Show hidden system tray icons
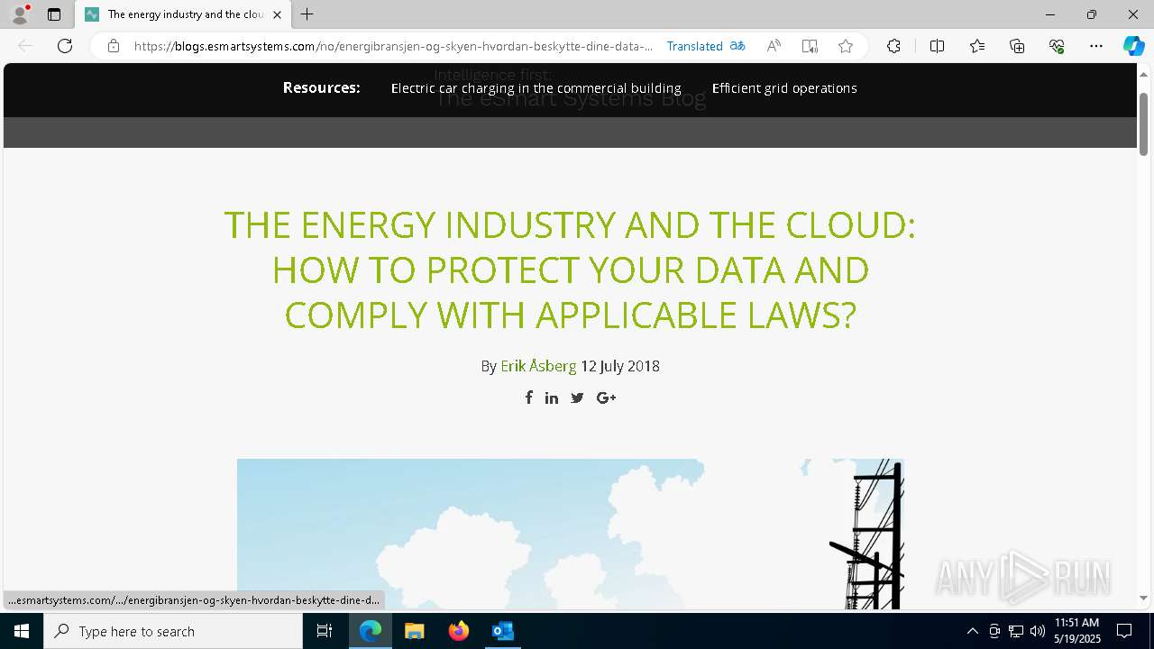The image size is (1154, 649). click(x=972, y=631)
